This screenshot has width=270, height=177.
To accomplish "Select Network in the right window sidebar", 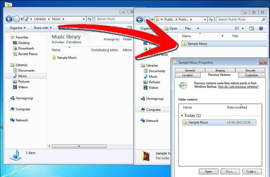I will click(x=152, y=121).
